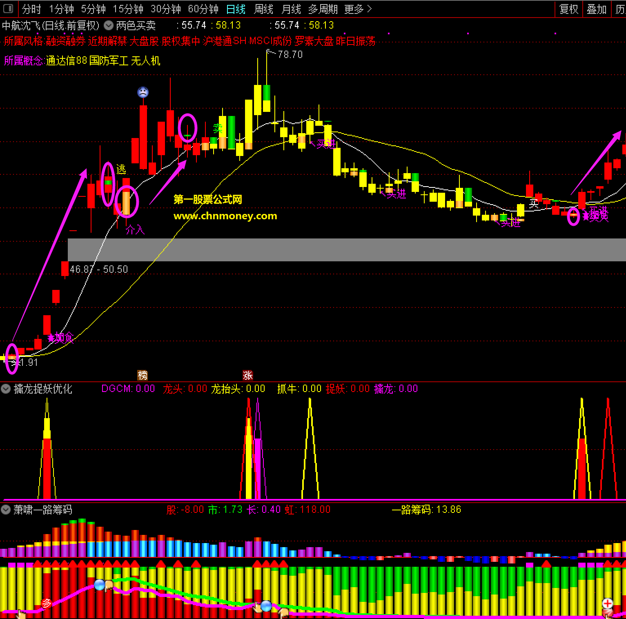Select the 60分钟 period tab
Screen dimensions: 626x619
click(203, 9)
